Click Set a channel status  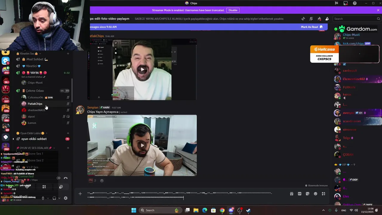pos(33,77)
